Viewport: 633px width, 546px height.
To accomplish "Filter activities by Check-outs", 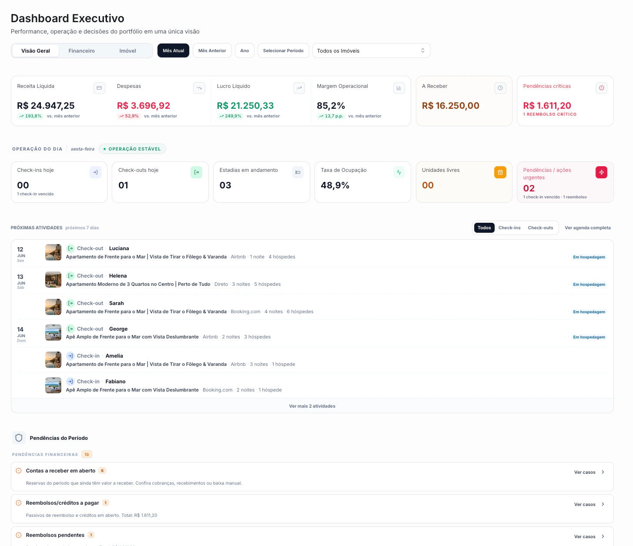I will point(540,228).
